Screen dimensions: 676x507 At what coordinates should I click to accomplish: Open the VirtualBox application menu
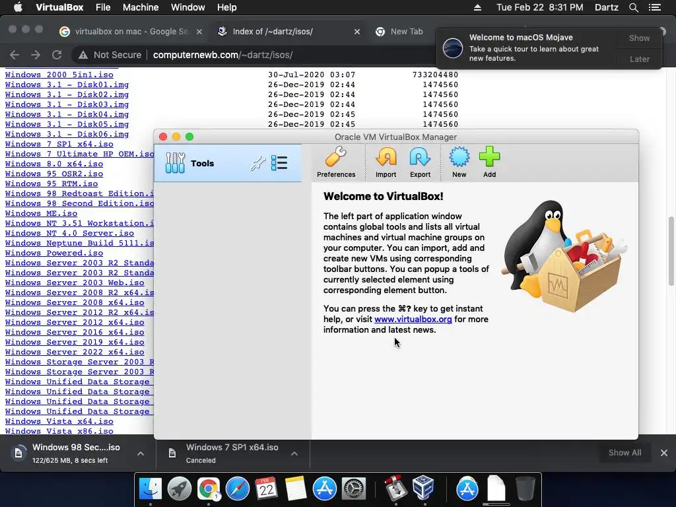point(59,7)
